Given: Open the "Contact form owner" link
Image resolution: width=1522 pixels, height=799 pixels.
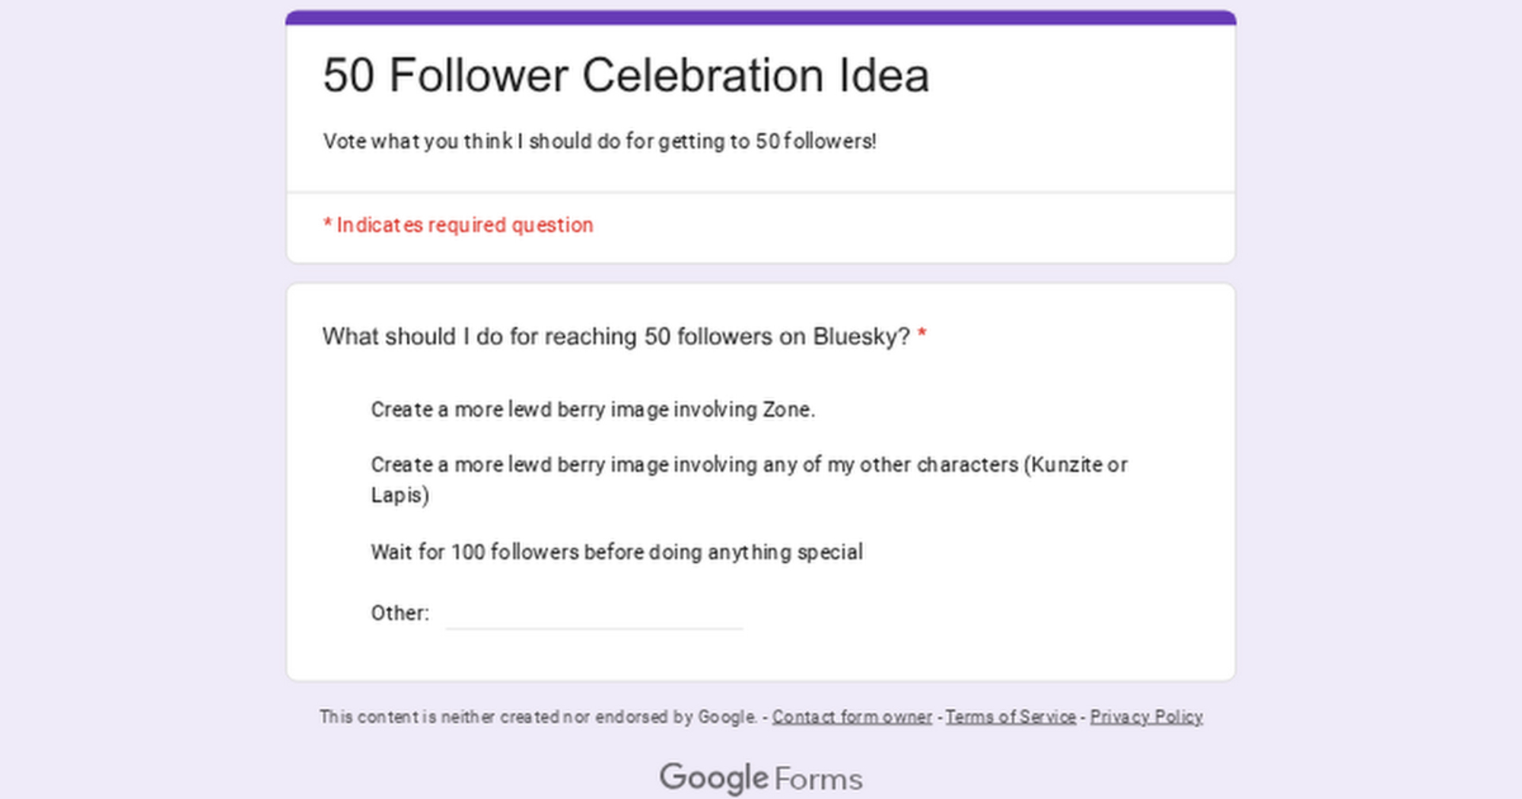Looking at the screenshot, I should coord(852,717).
